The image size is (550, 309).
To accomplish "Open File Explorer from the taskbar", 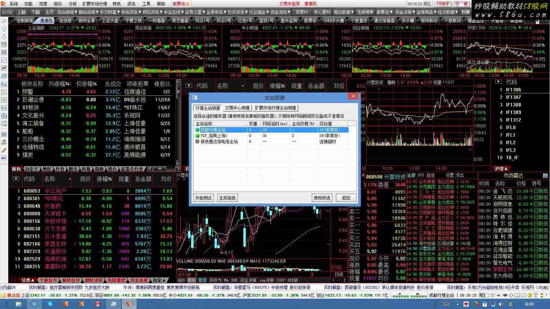I will coord(18,304).
